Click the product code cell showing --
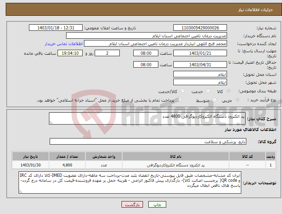The image size is (282, 214). pyautogui.click(x=247, y=165)
